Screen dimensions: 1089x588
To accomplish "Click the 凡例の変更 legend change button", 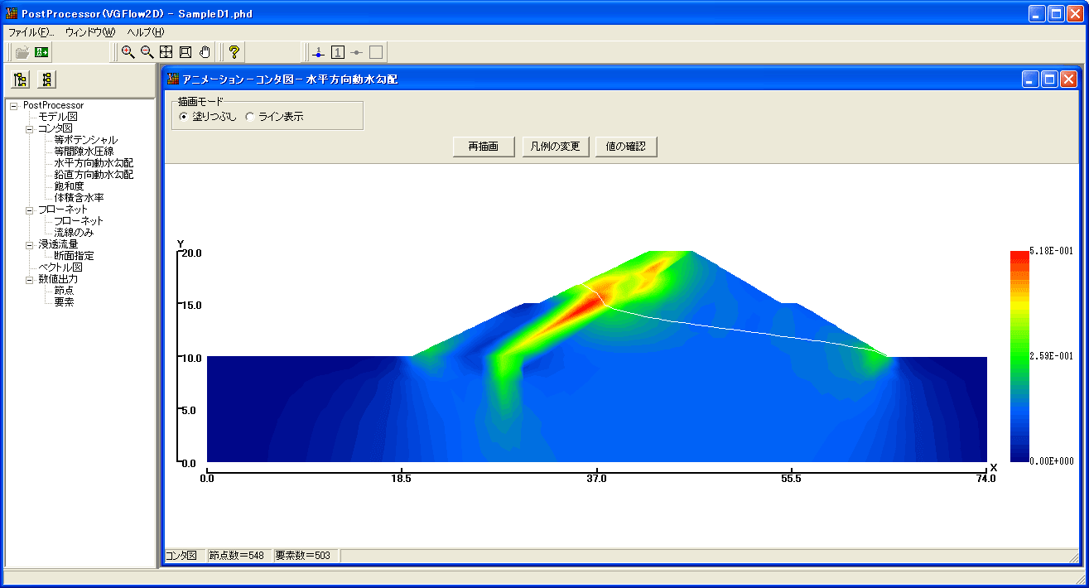I will [556, 147].
